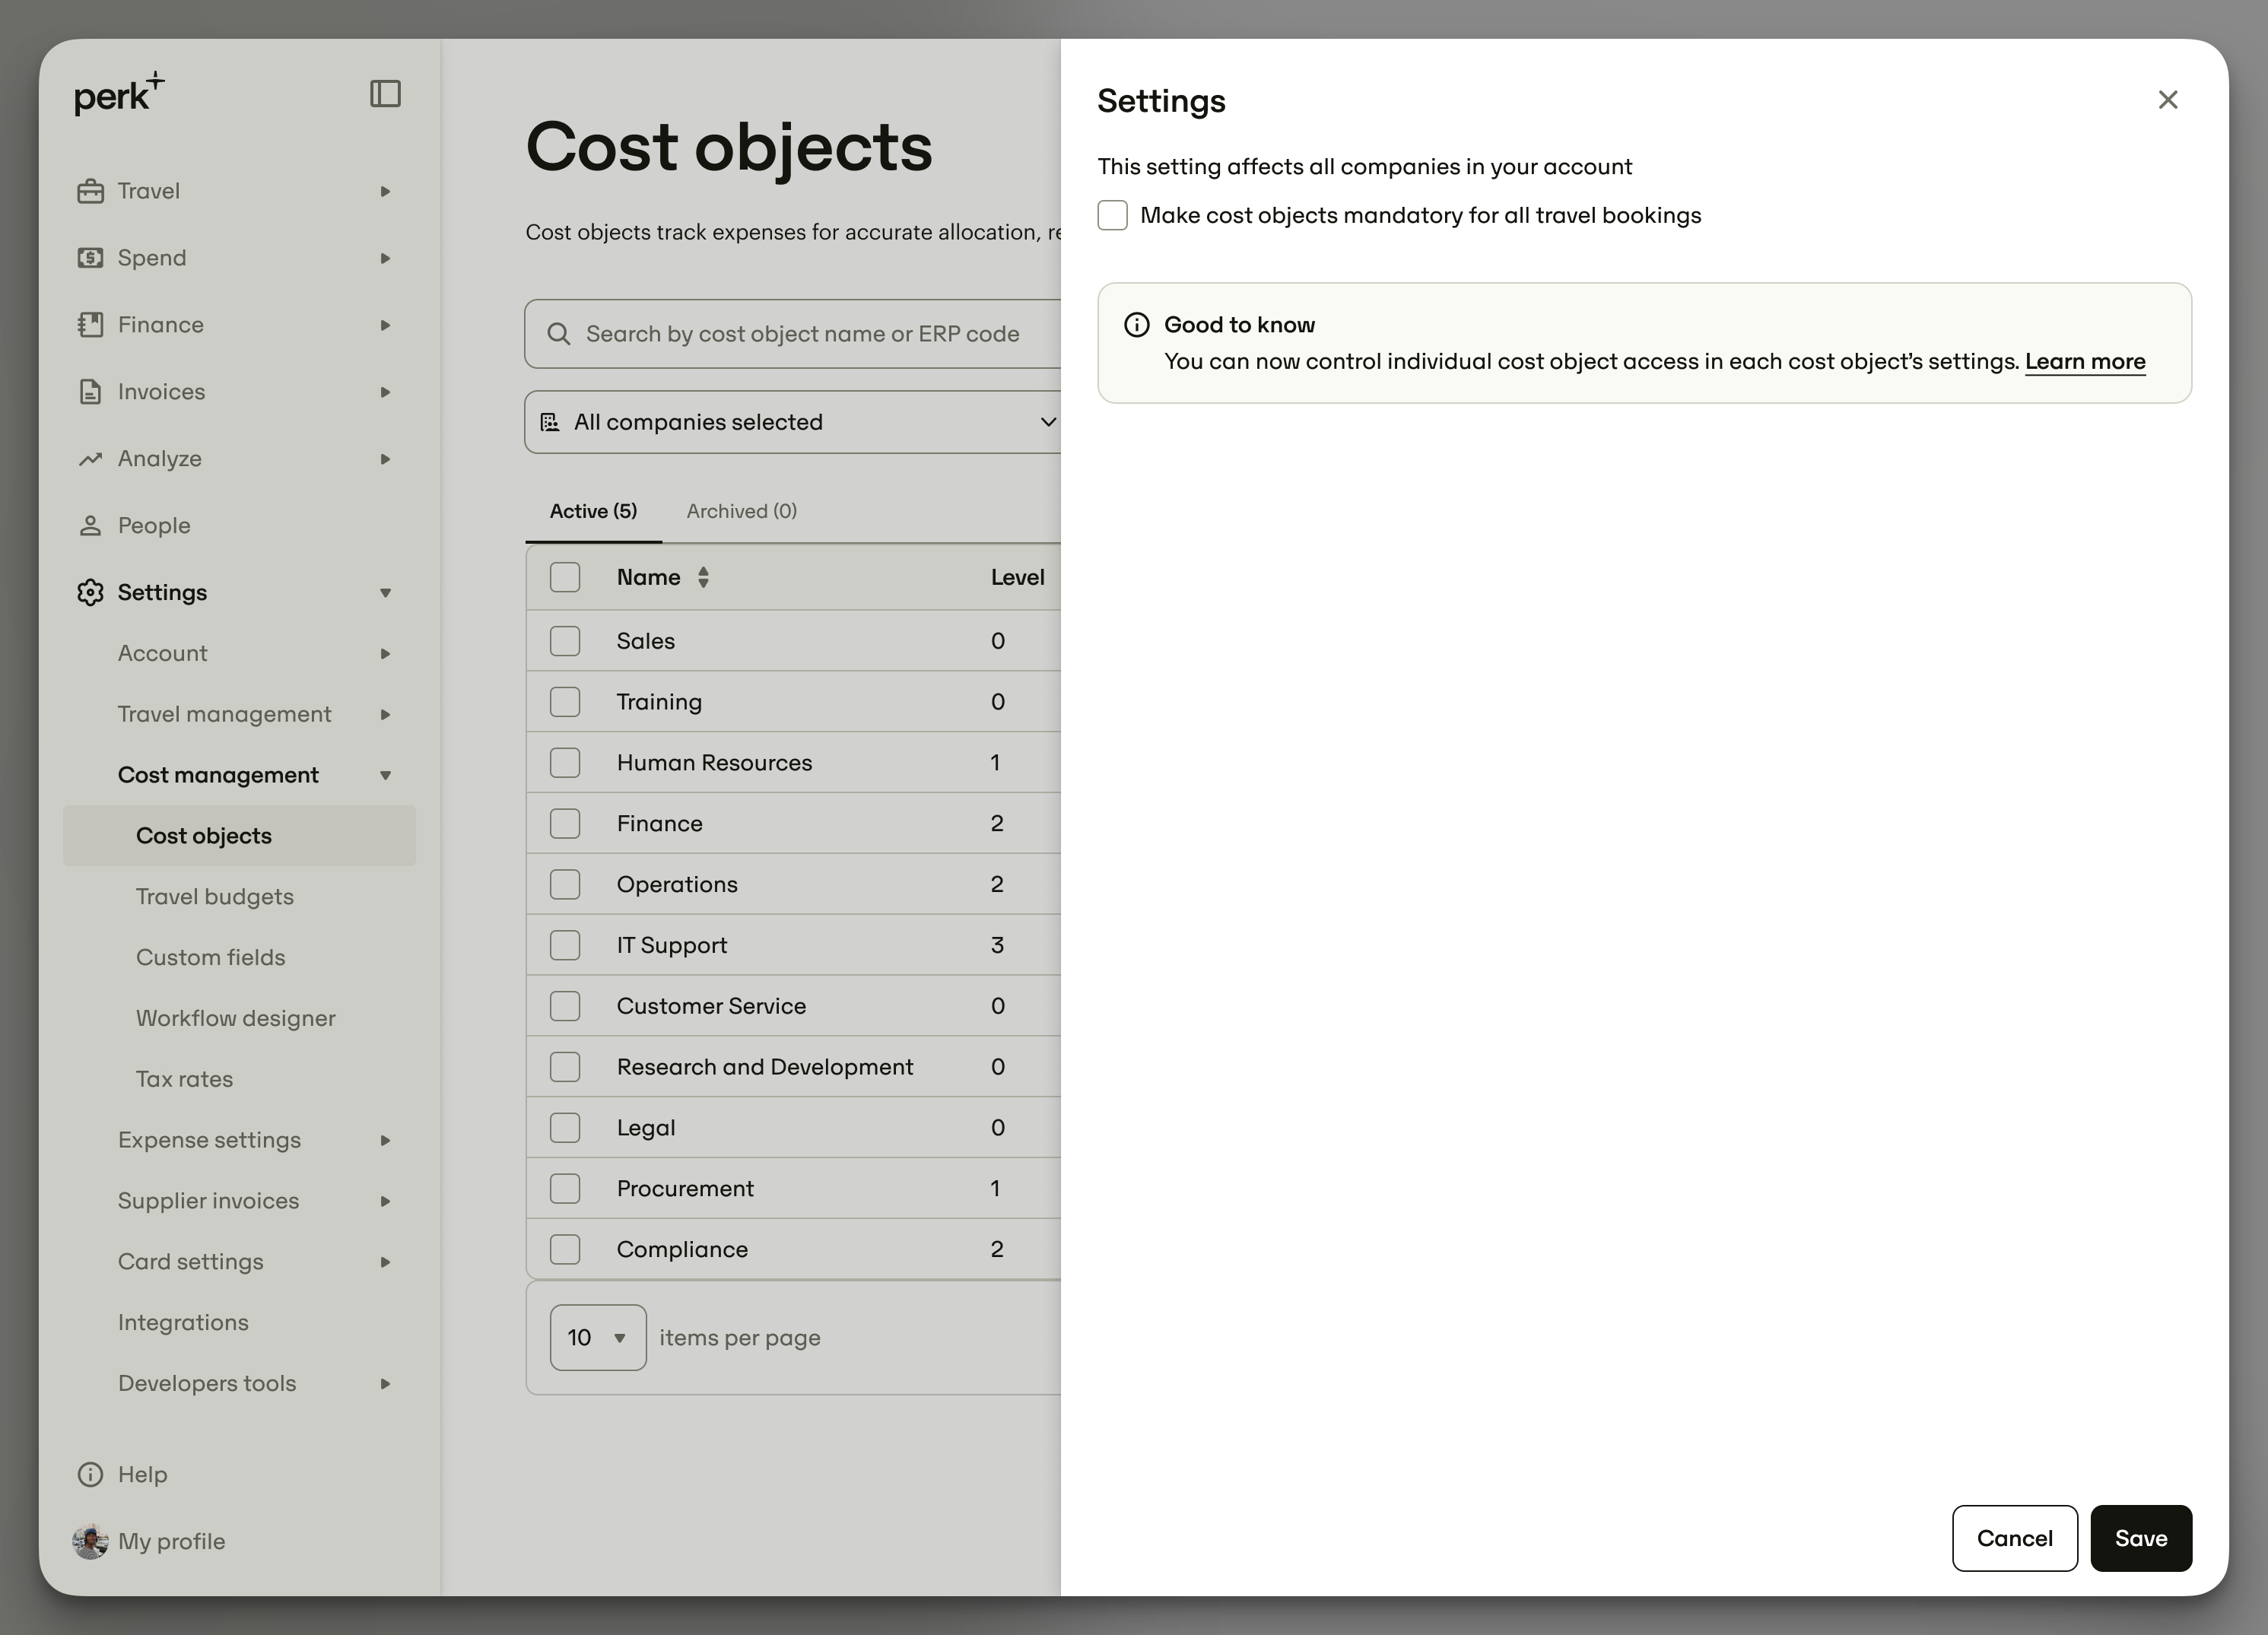
Task: Click the Cancel button
Action: [2015, 1539]
